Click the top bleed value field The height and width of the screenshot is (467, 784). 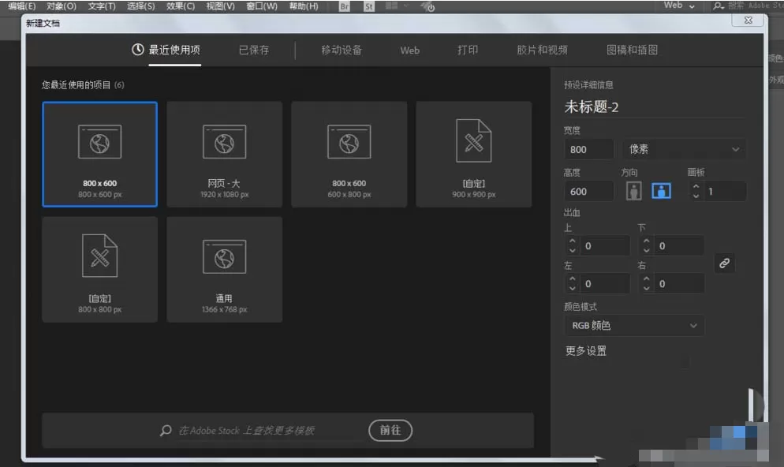tap(605, 246)
